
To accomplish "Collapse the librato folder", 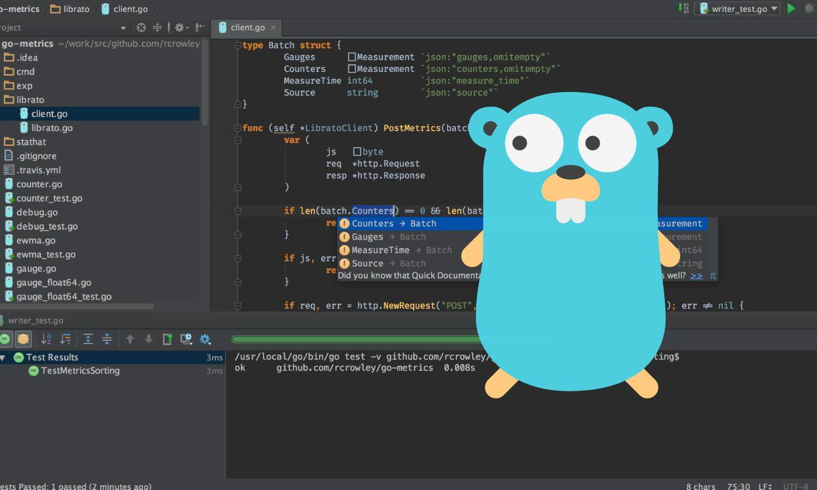I will pyautogui.click(x=24, y=100).
